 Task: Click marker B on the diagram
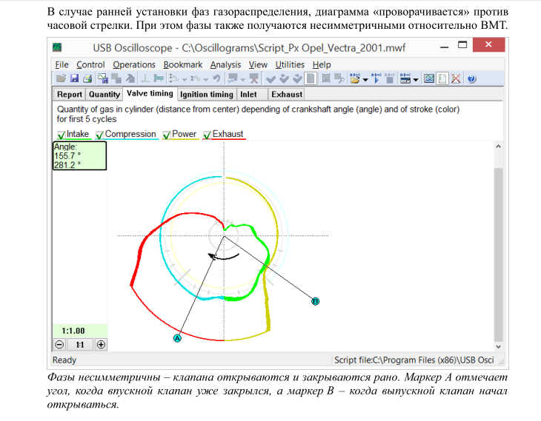point(316,301)
